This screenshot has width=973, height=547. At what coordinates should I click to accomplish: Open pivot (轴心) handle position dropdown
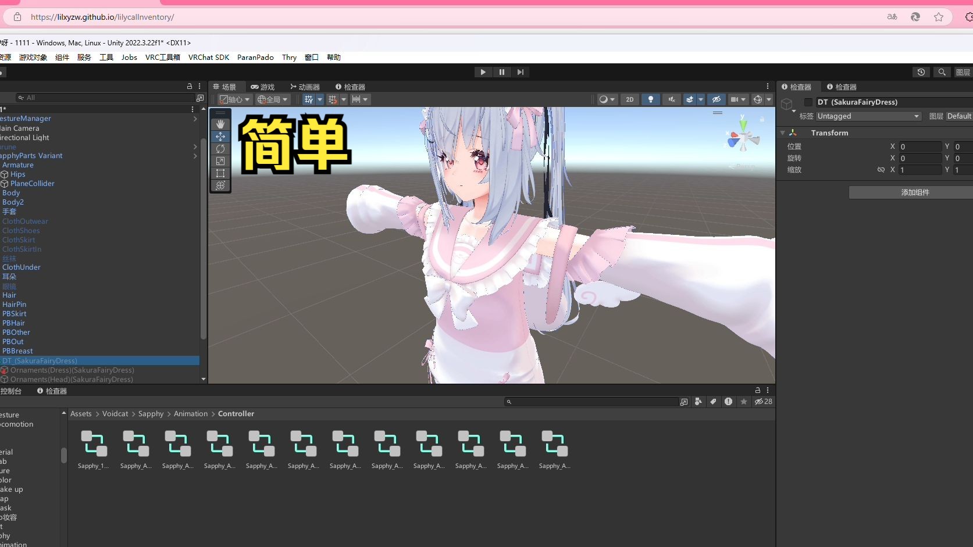click(234, 99)
